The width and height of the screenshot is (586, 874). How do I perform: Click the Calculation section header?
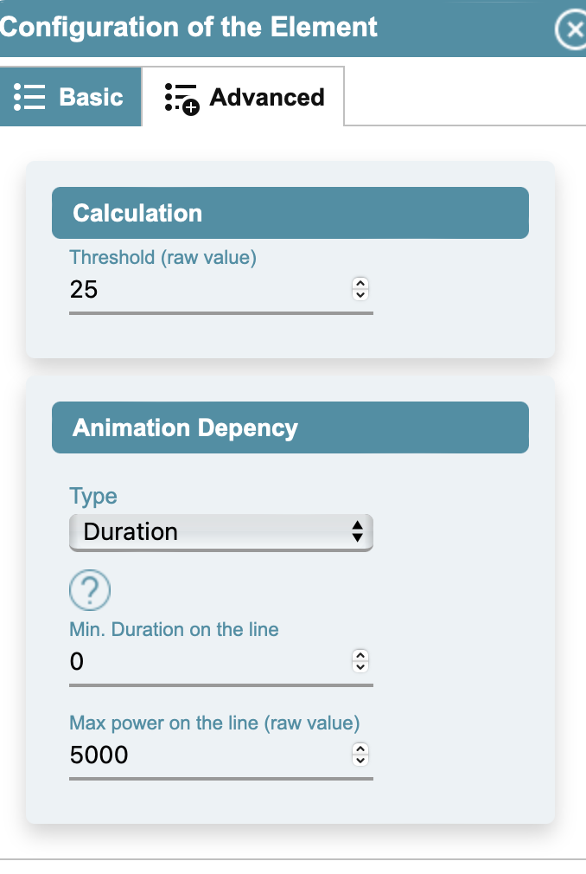(x=290, y=213)
